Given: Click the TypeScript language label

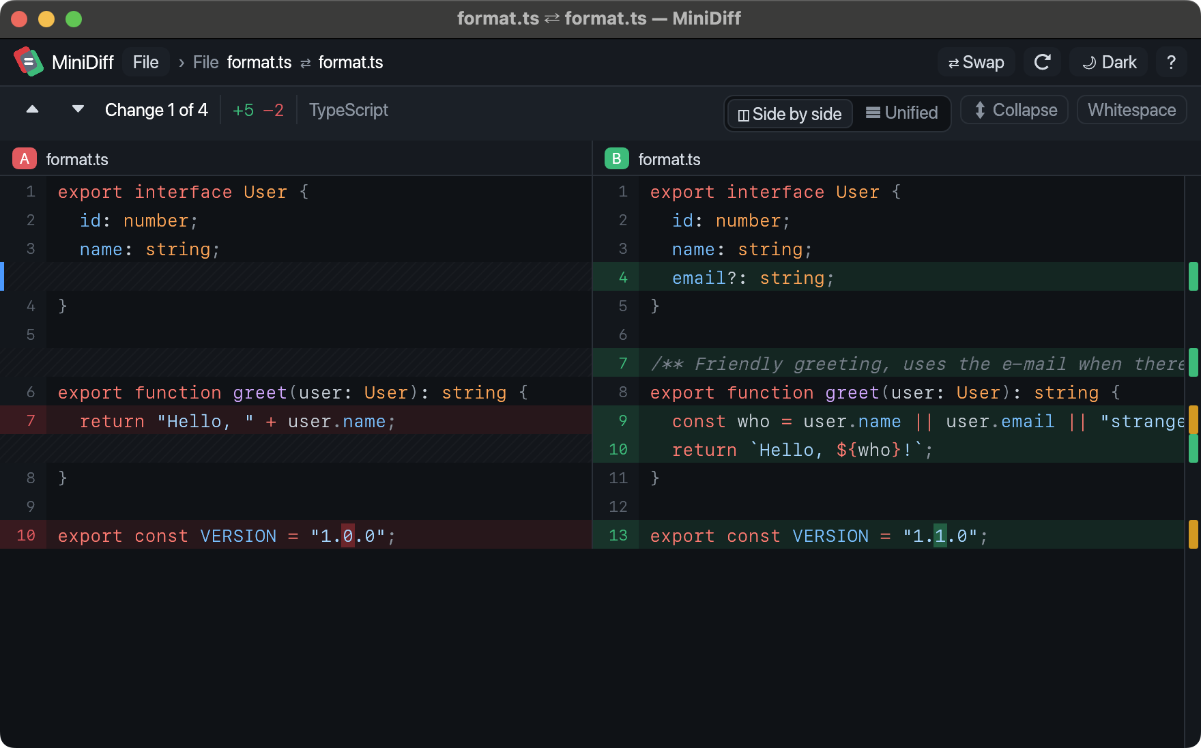Looking at the screenshot, I should coord(349,110).
